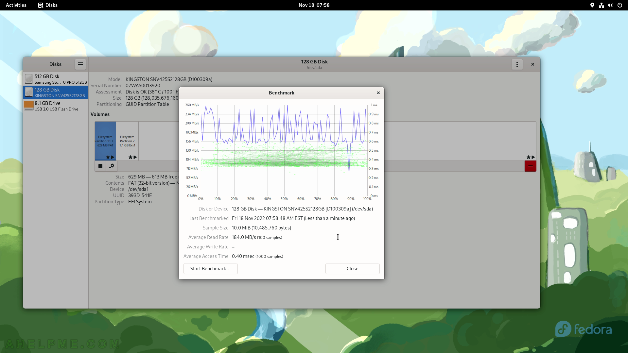Image resolution: width=628 pixels, height=353 pixels.
Task: Click the Volumes heading
Action: tap(100, 114)
